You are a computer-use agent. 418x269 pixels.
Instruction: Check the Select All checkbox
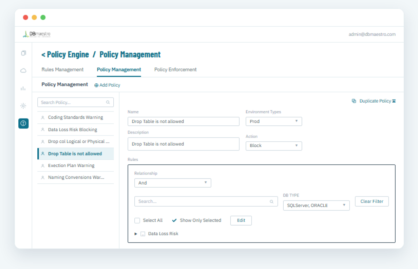tap(137, 221)
